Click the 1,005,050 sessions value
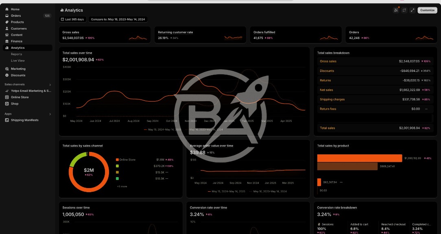The image size is (441, 234). click(73, 214)
